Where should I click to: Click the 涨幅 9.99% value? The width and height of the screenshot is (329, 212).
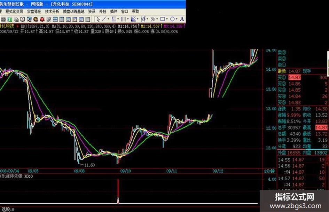294,115
